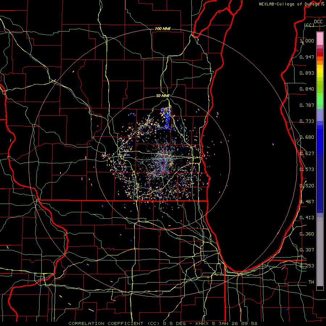Click the Correlation Coefficient caption at bottom
The width and height of the screenshot is (326, 326).
[163, 323]
